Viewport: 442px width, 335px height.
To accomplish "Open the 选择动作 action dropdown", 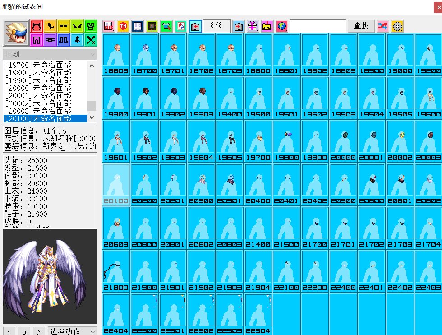I will point(72,331).
